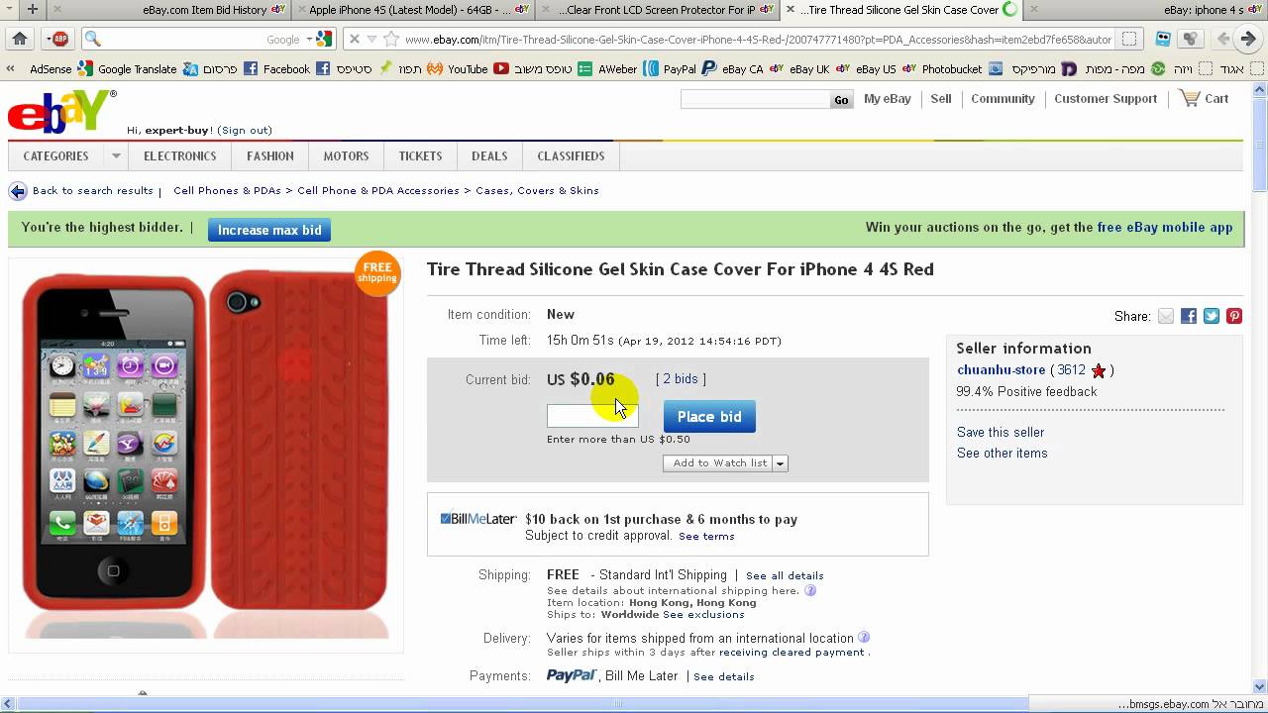Share item by email envelope icon

[x=1166, y=316]
